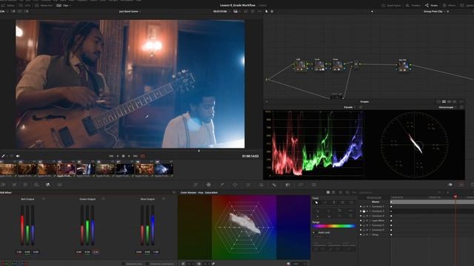The image size is (474, 266).
Task: Click the play reverse transport button
Action: coord(117,156)
